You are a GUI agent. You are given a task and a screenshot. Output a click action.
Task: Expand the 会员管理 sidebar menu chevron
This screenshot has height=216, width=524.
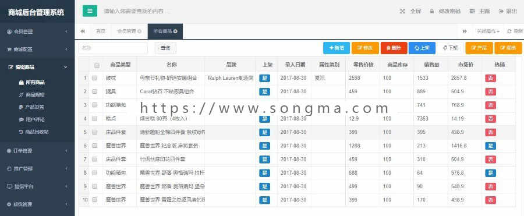pos(66,32)
